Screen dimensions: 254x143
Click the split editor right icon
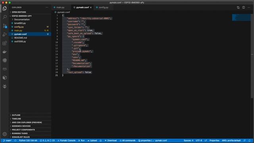(243, 8)
